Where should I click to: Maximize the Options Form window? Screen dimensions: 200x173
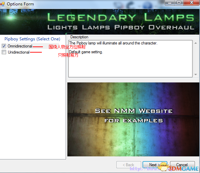[179, 3]
